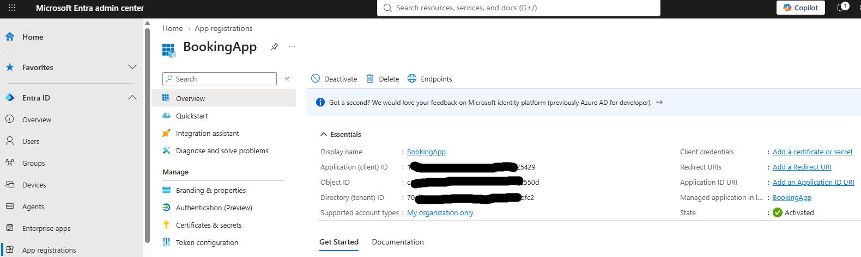
Task: Click the Deactivate toolbar button
Action: tap(334, 79)
